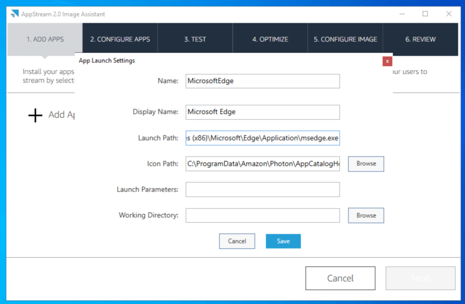Browse to choose a working directory
This screenshot has height=304, width=465.
(366, 215)
